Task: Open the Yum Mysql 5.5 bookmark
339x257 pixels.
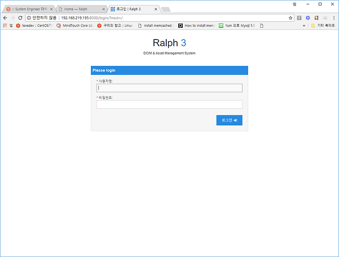Action: 237,26
